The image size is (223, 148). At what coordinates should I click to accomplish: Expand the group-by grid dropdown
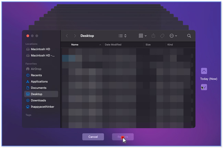(x=142, y=36)
